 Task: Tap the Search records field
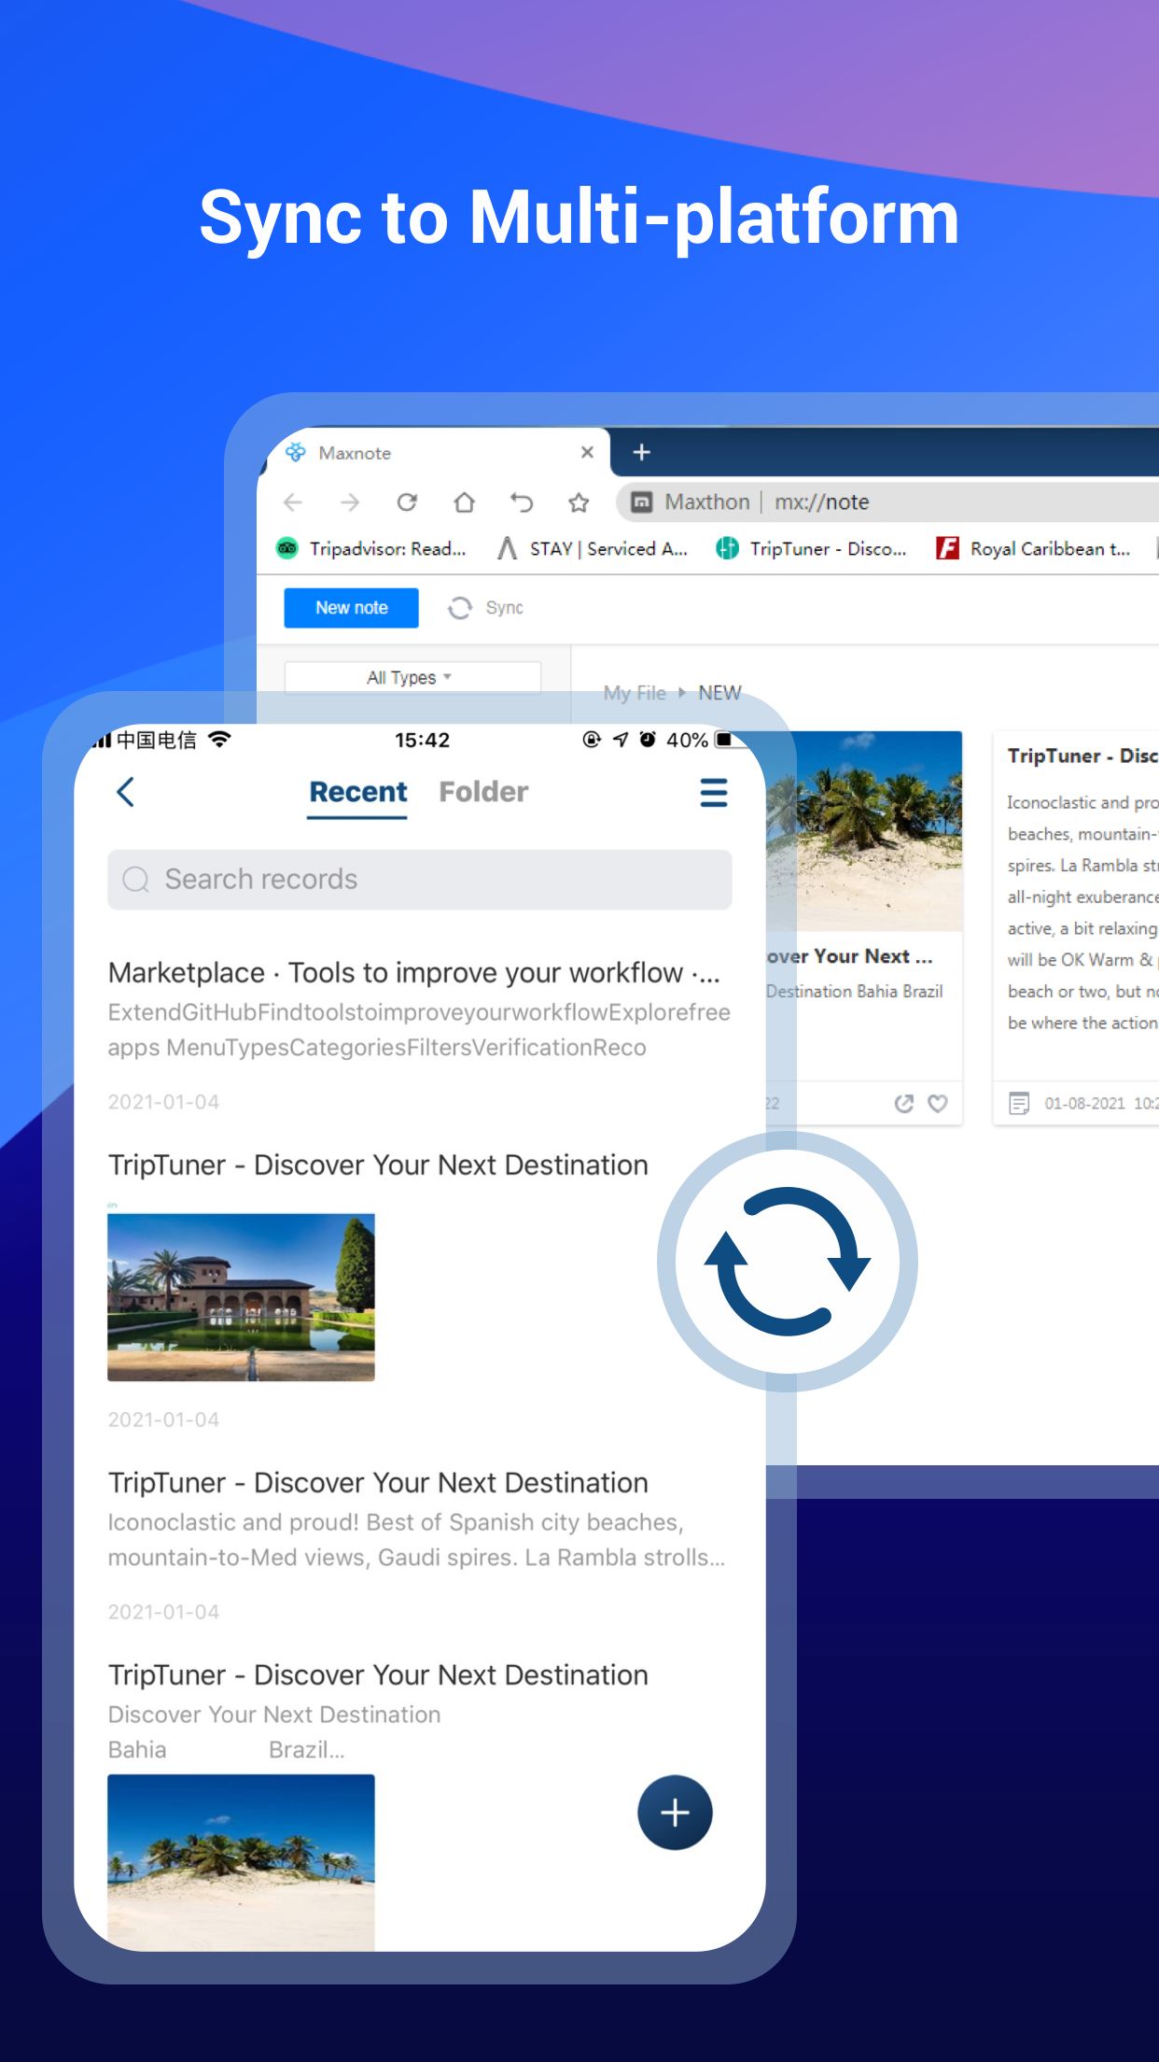click(x=420, y=880)
